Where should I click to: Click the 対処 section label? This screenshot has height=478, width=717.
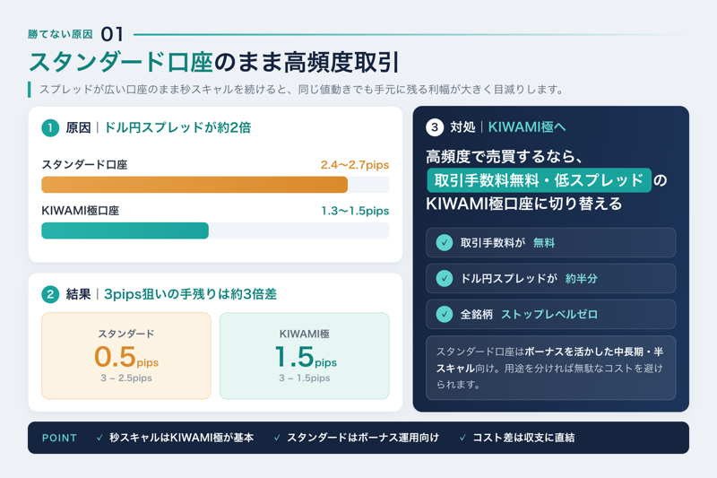462,126
